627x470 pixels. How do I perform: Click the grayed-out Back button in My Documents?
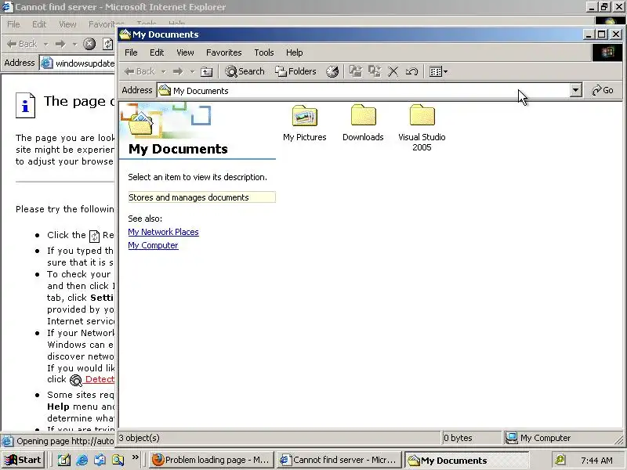point(140,71)
